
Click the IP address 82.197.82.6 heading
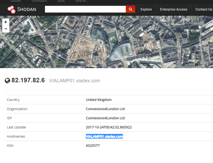tap(28, 80)
